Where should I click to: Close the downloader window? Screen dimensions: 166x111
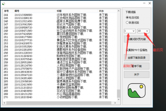[150, 3]
